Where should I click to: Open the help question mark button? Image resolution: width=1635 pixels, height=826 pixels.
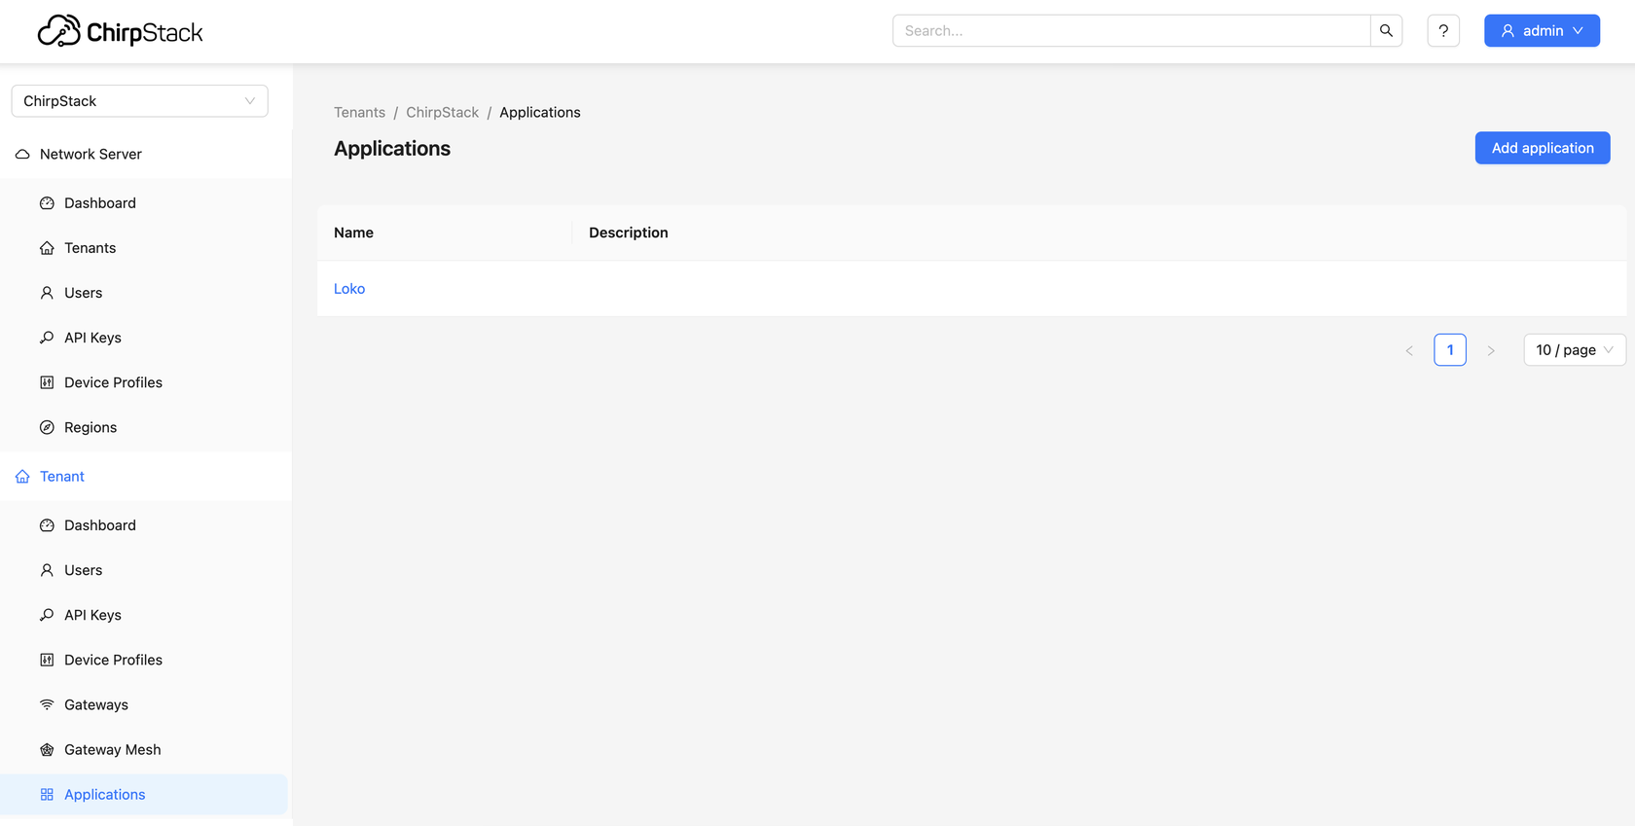(x=1443, y=30)
